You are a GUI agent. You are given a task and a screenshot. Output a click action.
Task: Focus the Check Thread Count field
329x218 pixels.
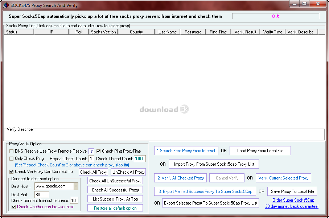(x=140, y=159)
